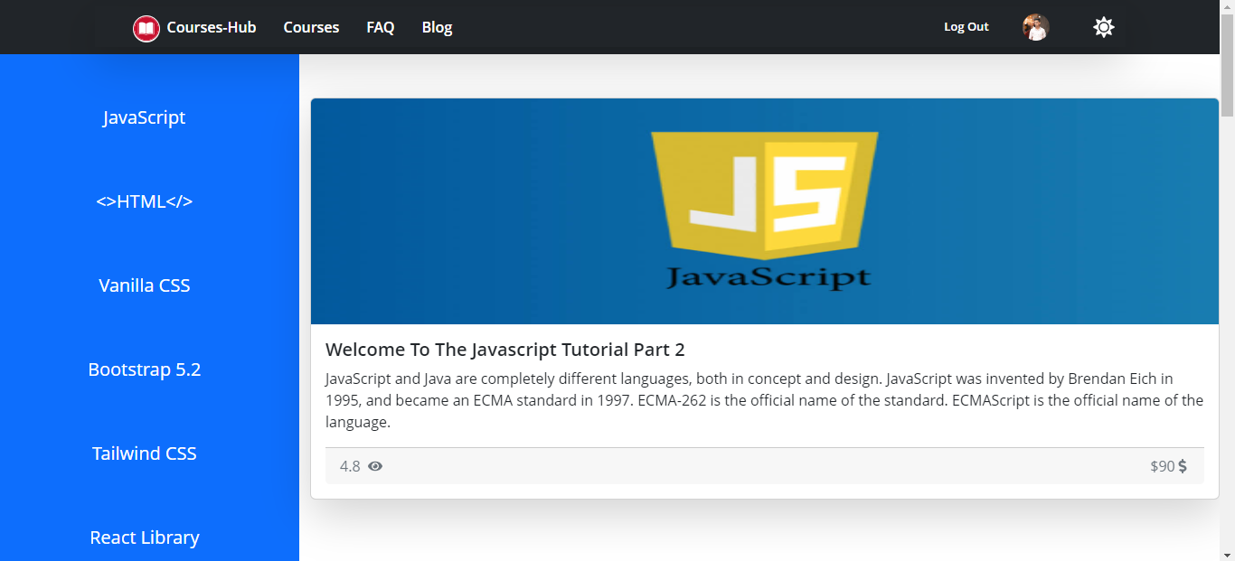Click the Courses-Hub brand name text
The width and height of the screenshot is (1235, 561).
pyautogui.click(x=212, y=27)
